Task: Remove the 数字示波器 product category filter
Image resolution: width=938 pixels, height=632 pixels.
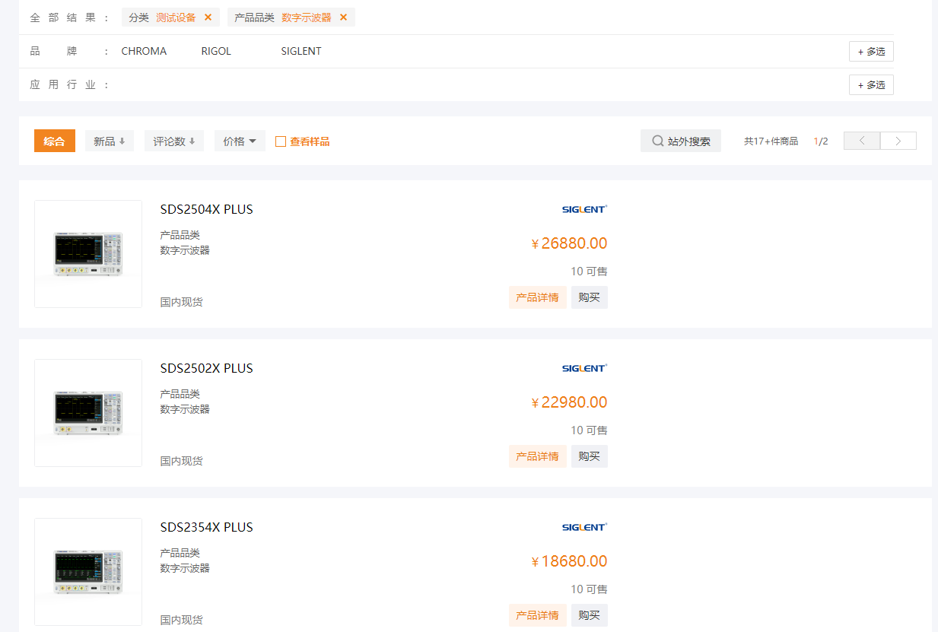Action: (x=343, y=17)
